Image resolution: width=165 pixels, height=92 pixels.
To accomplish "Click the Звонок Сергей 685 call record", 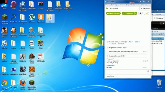I will click(127, 52).
